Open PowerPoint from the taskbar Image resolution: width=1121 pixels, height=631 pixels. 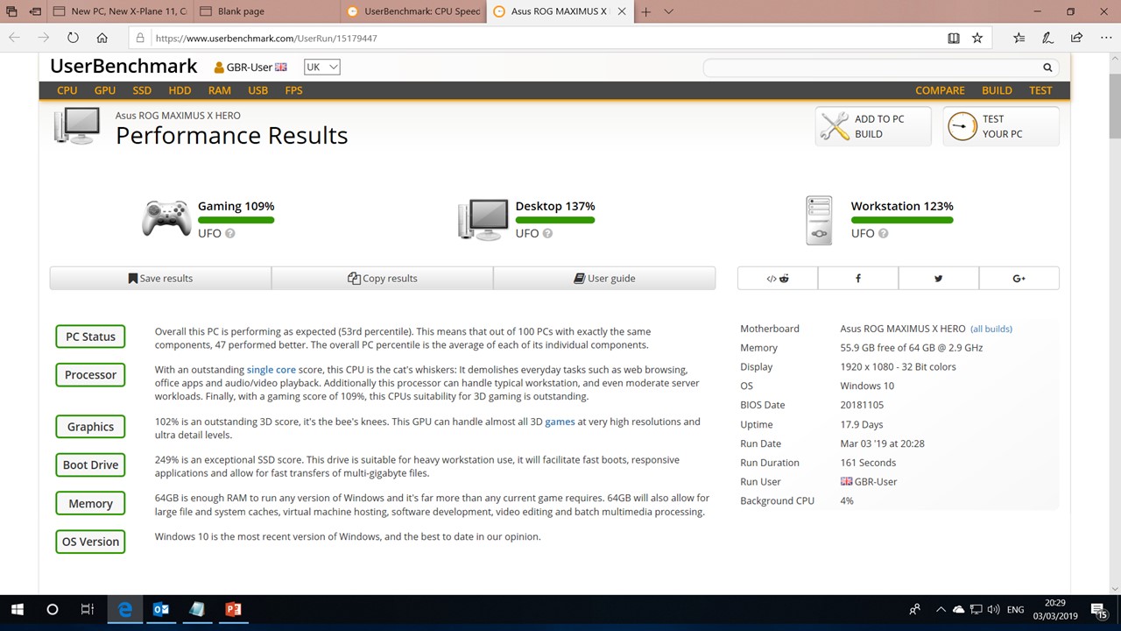tap(233, 609)
